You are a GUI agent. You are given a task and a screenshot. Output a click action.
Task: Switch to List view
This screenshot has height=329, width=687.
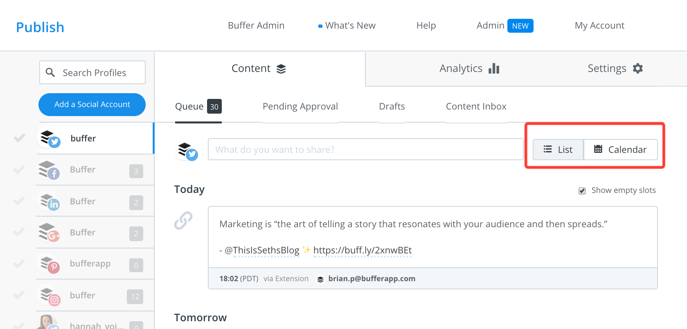click(558, 150)
